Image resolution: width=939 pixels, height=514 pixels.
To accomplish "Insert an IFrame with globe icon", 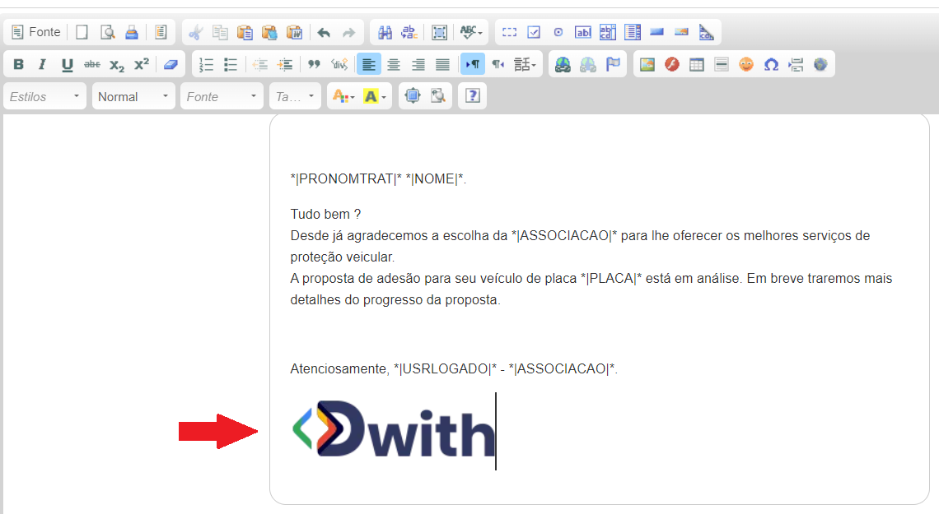I will [820, 64].
